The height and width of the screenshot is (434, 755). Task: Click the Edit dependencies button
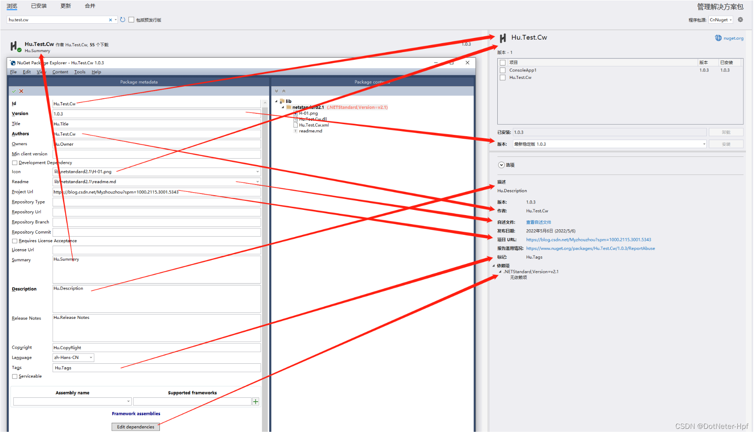click(136, 427)
